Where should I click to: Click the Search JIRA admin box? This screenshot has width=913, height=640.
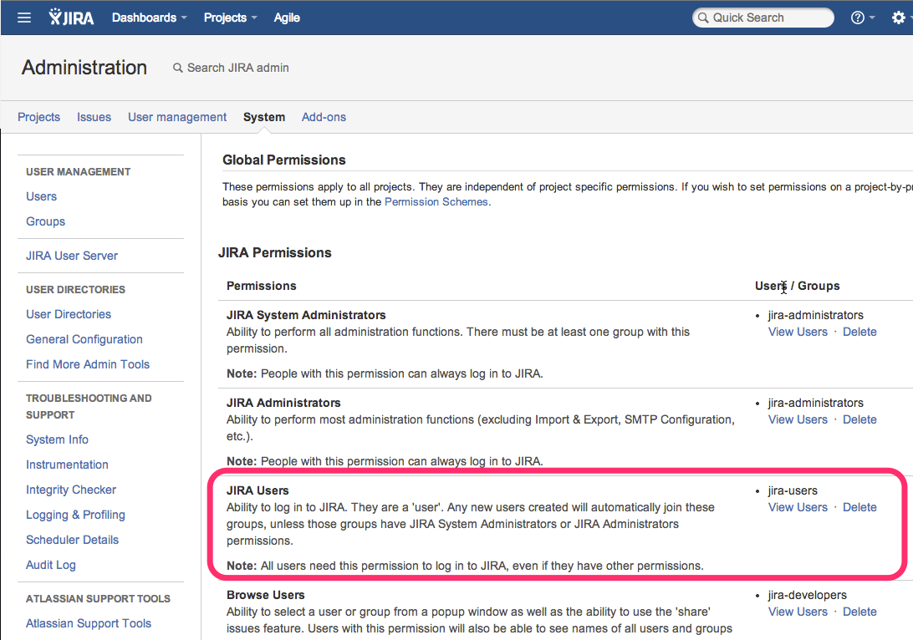231,68
